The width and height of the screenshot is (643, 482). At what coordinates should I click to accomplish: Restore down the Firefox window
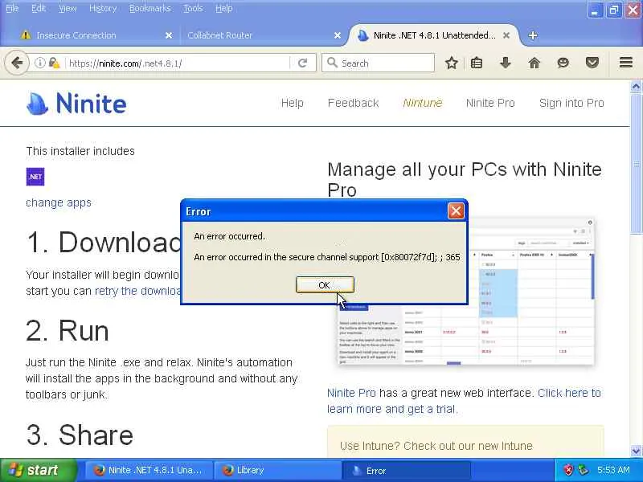614,10
